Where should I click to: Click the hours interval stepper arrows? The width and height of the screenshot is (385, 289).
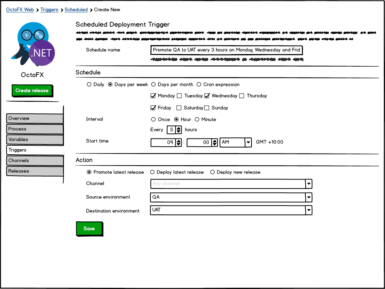tap(179, 130)
